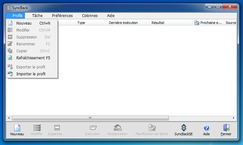Click the Renommer pencil icon in menu
Screen dimensions: 243x145
[x=10, y=44]
